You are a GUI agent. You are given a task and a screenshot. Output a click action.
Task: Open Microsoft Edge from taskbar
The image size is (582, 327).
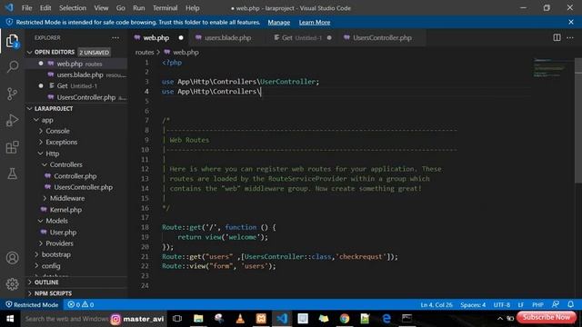[386, 319]
